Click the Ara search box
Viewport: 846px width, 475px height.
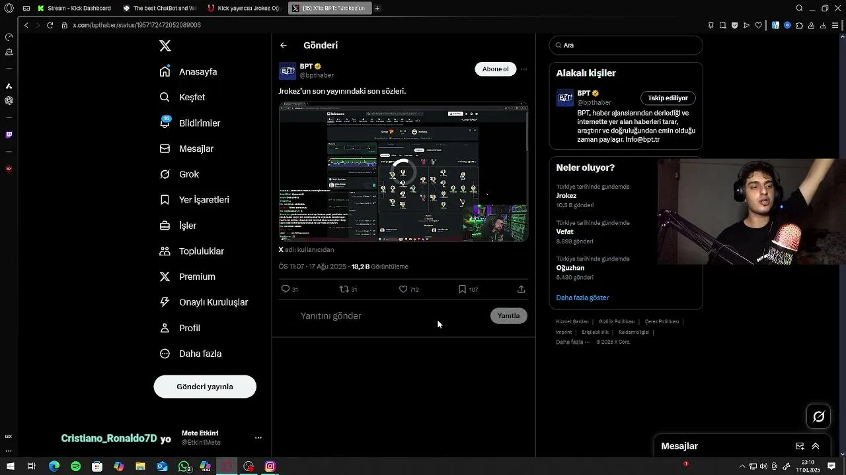(626, 46)
